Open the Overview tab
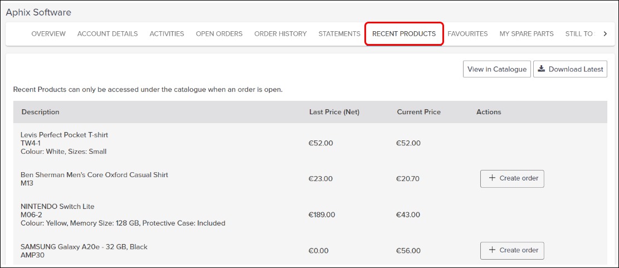Screen dimensions: 619x268 coord(48,34)
